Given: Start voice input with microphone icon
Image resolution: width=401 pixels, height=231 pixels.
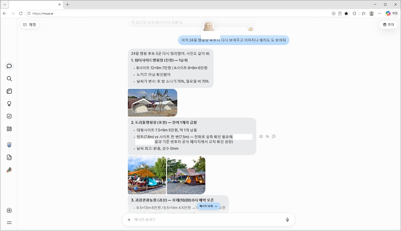Looking at the screenshot, I should (287, 220).
